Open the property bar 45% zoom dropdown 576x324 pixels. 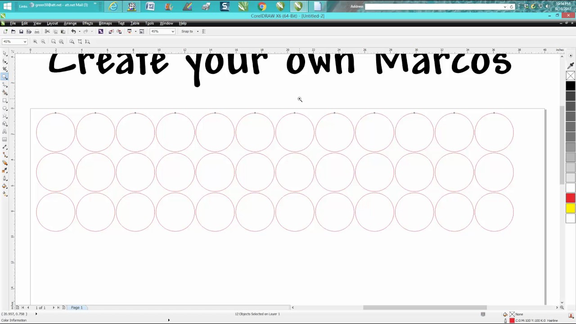(x=25, y=41)
